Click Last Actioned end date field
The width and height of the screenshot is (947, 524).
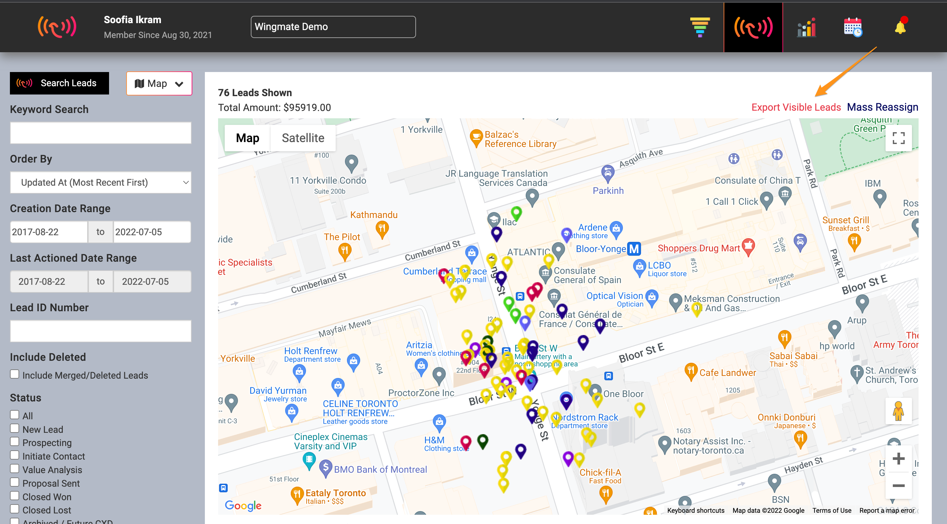[152, 281]
